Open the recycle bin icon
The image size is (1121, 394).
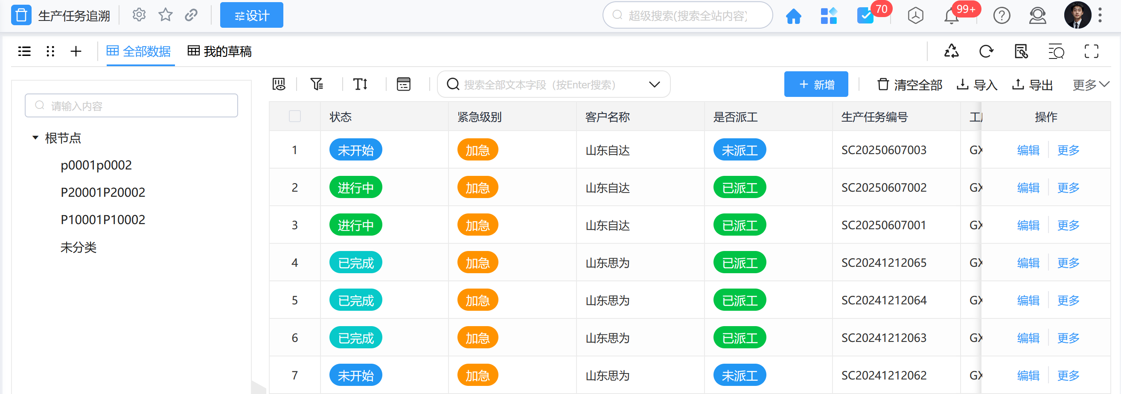[x=951, y=51]
